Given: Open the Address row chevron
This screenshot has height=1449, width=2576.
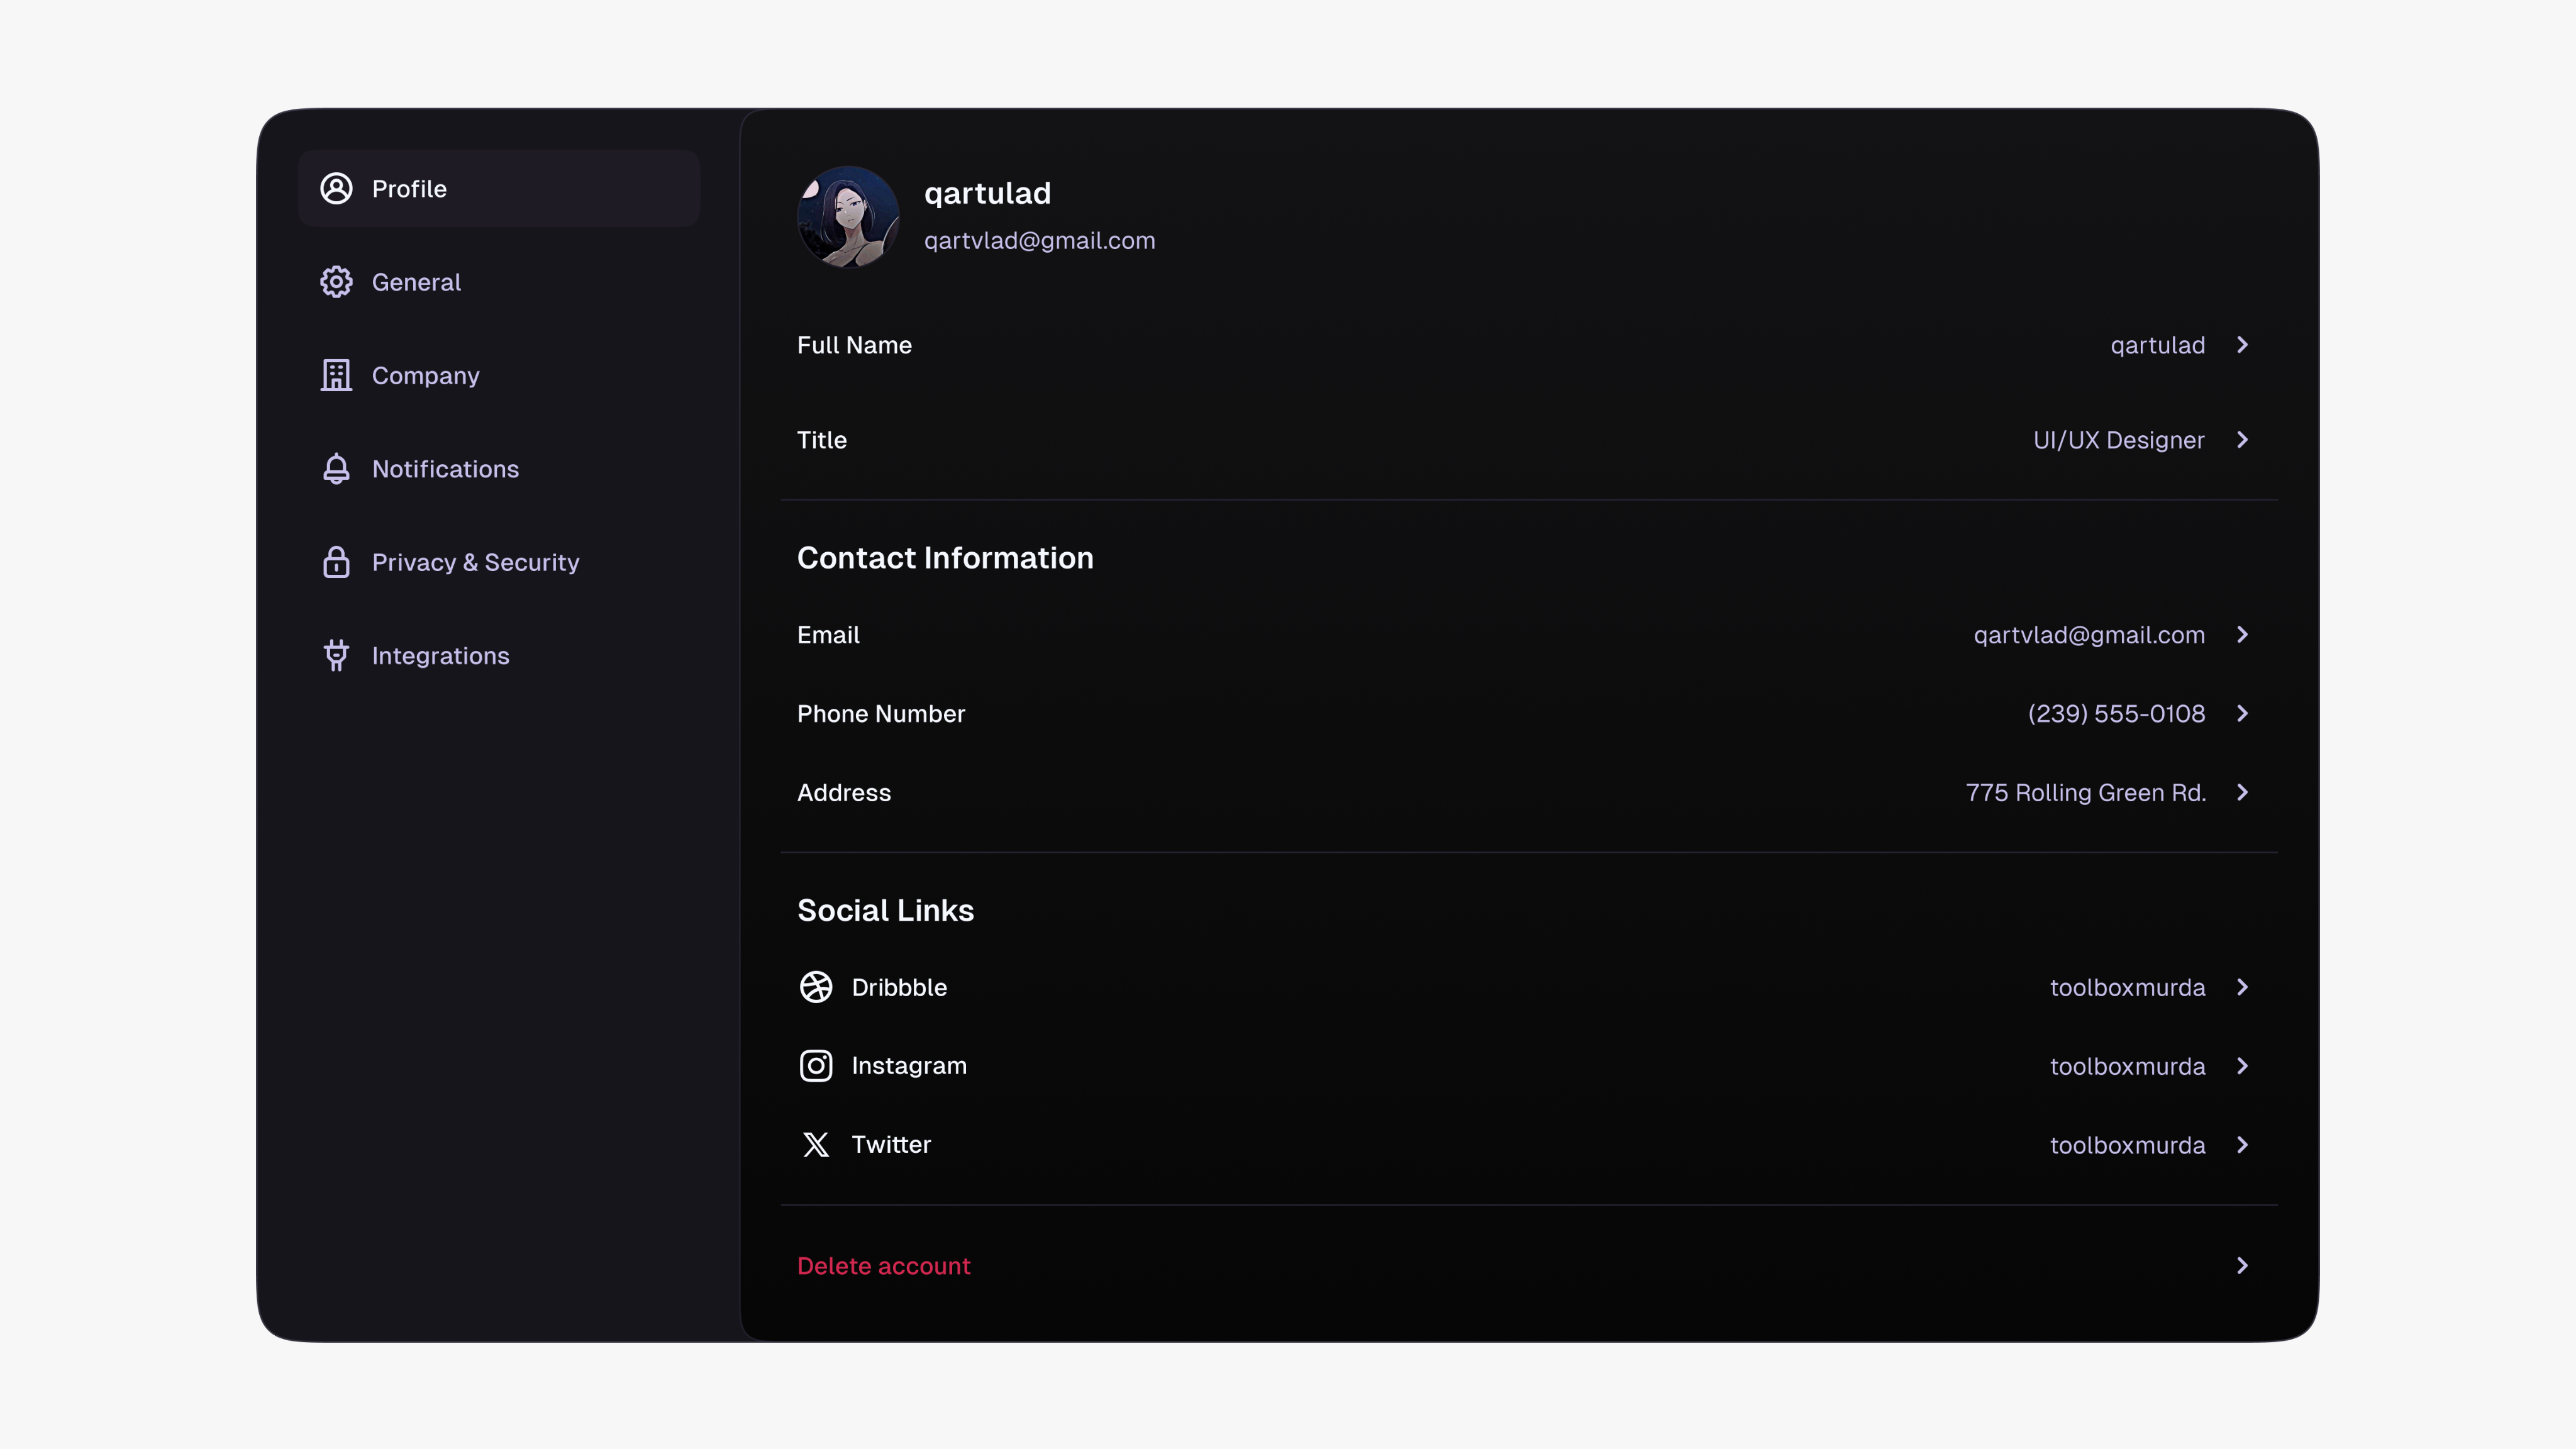Looking at the screenshot, I should (2242, 792).
